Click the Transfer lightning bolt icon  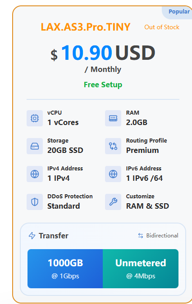32,236
